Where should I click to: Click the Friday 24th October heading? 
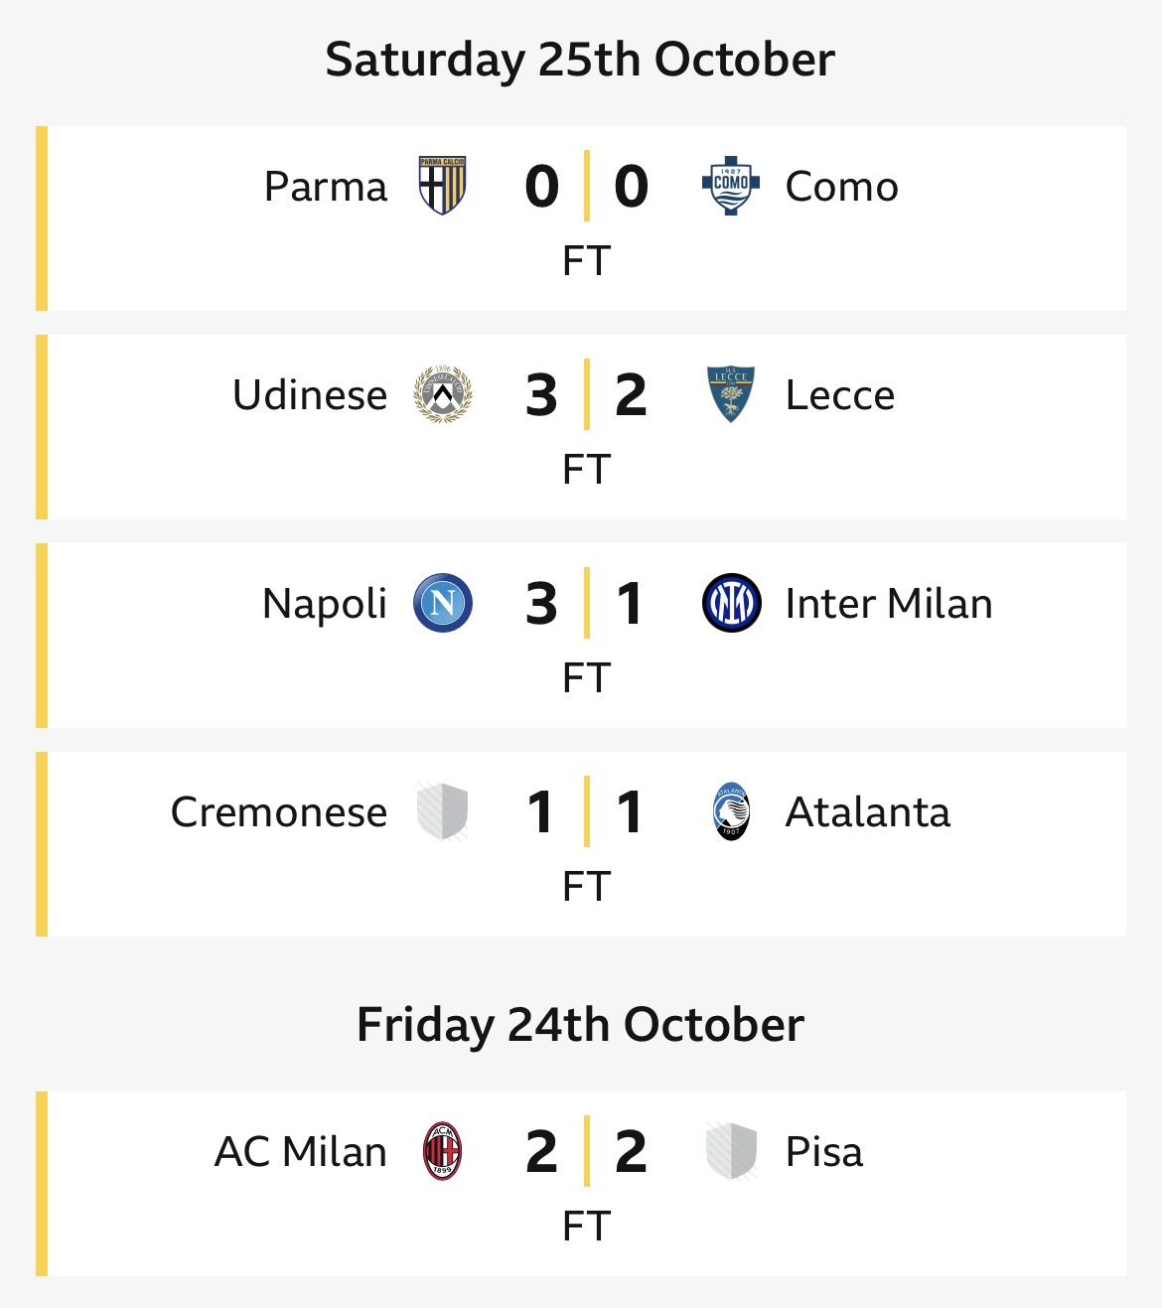580,1025
